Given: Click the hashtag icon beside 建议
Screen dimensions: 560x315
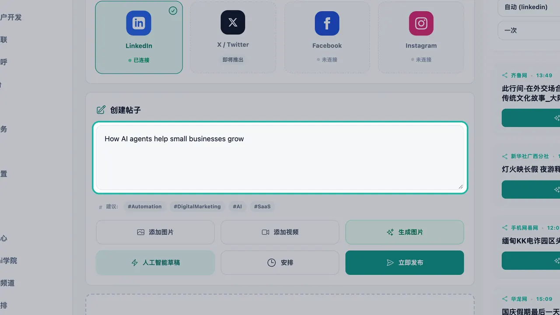Looking at the screenshot, I should (x=101, y=207).
